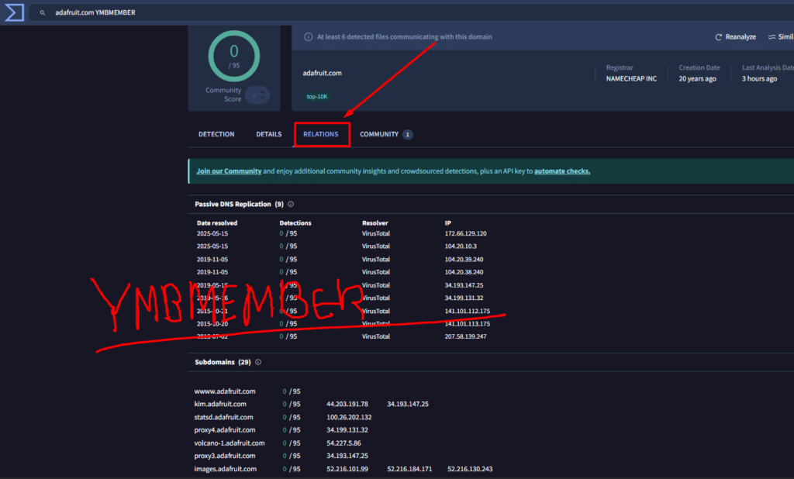The image size is (794, 479).
Task: Click the IP column header
Action: point(447,222)
